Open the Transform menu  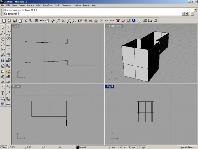(48, 6)
